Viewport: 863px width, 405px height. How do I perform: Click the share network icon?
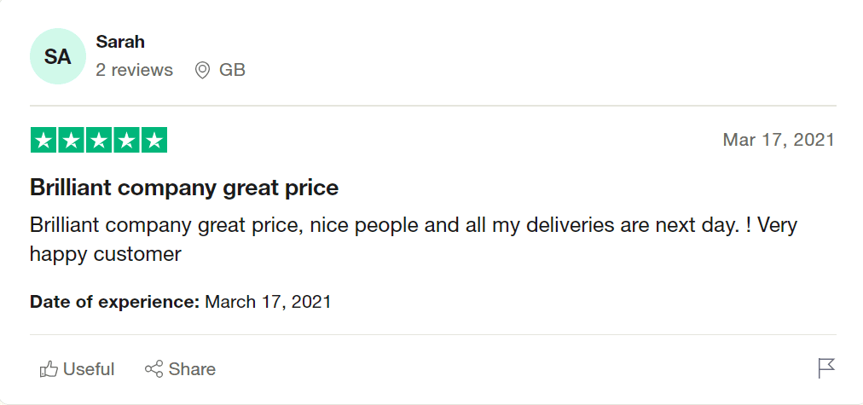[x=153, y=369]
